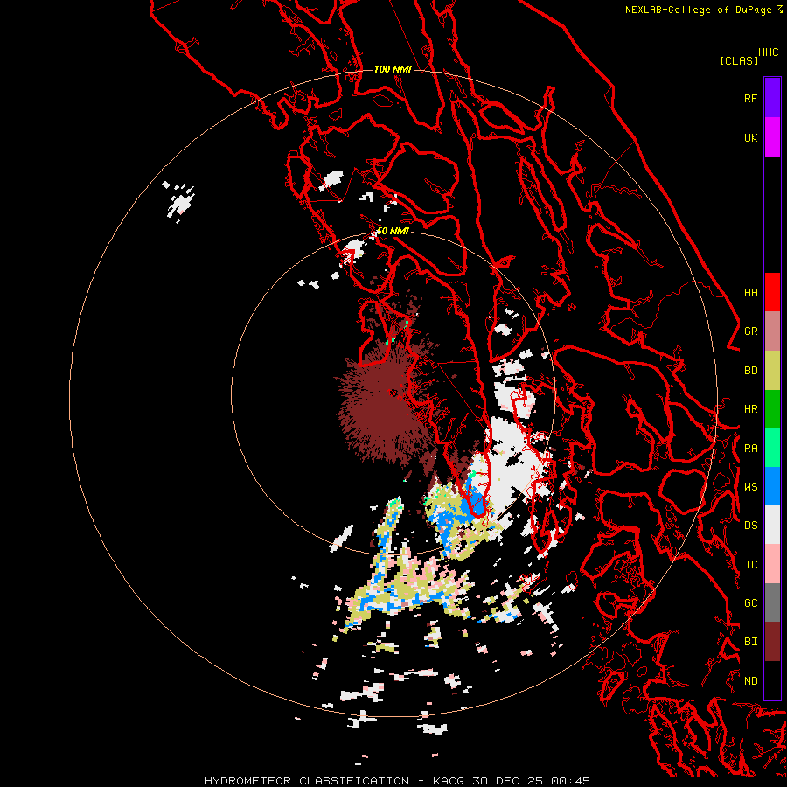Click the RF legend label
Screen dimensions: 787x787
click(750, 98)
